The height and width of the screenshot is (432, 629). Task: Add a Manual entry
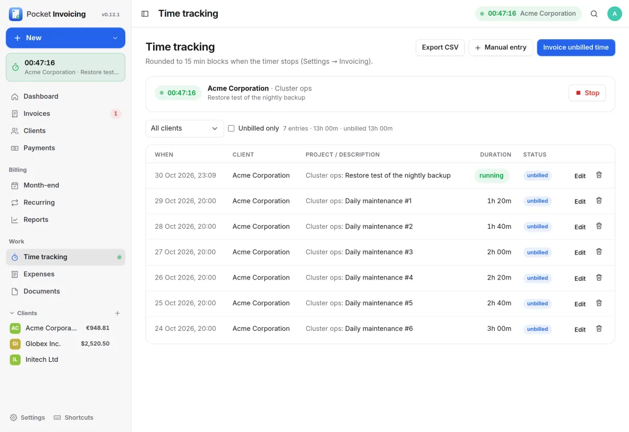click(x=501, y=48)
